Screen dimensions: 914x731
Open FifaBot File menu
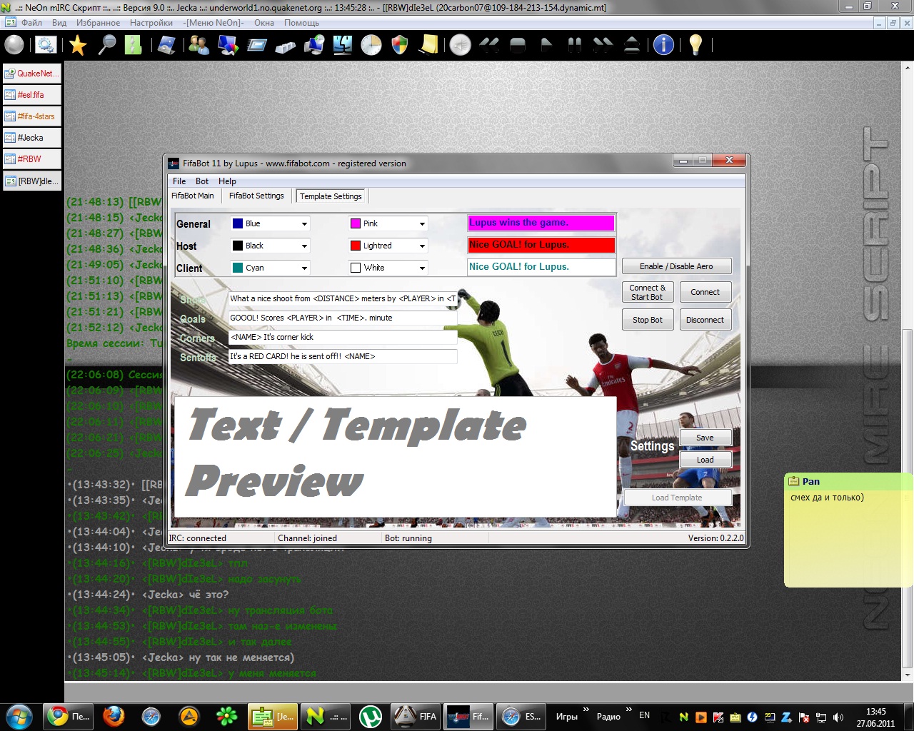(x=179, y=181)
